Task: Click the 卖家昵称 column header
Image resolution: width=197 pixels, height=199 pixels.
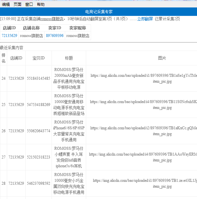Action: (x=78, y=28)
